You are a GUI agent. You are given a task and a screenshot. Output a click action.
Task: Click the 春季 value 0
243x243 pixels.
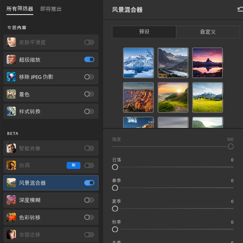(232, 181)
